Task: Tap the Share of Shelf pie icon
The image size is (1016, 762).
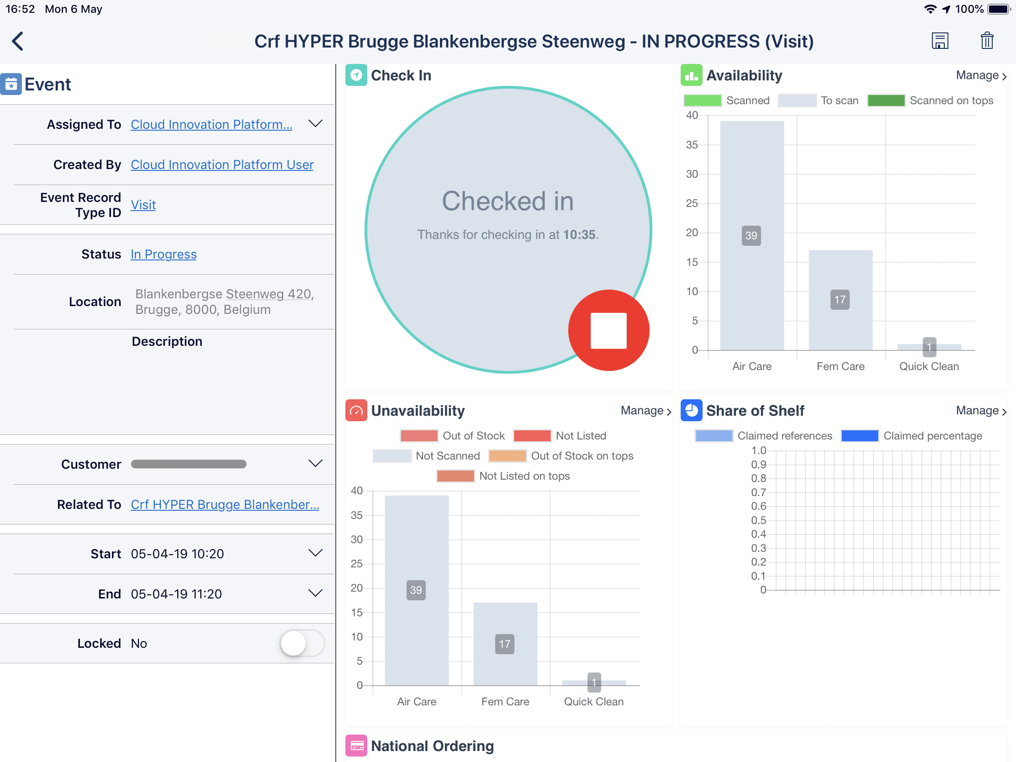Action: coord(691,410)
